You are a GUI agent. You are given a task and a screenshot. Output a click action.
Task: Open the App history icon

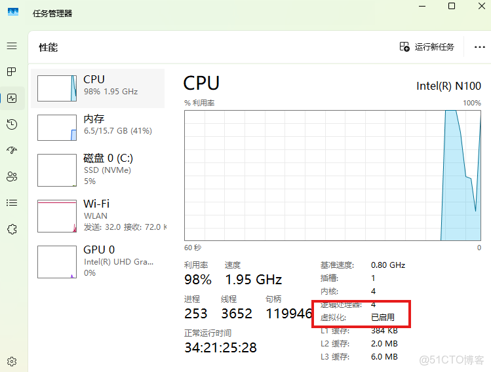point(11,124)
